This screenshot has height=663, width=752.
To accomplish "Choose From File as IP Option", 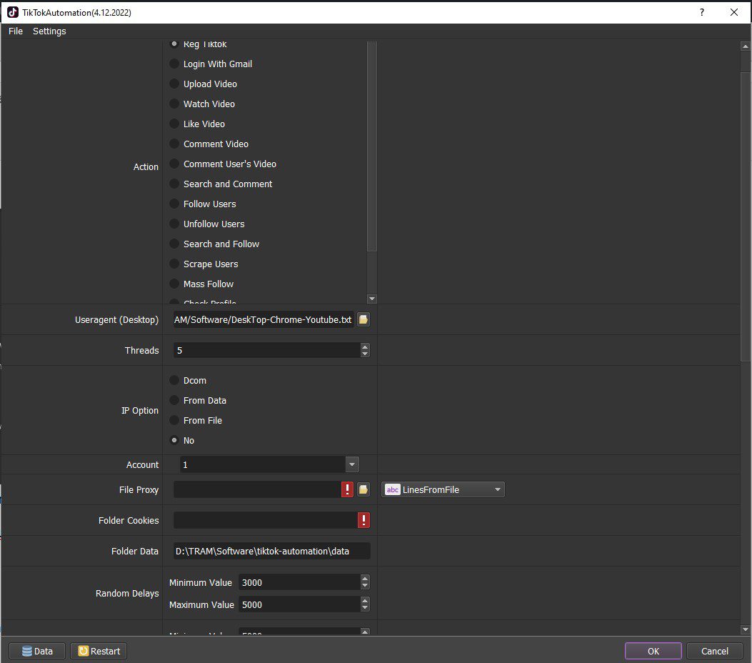I will click(196, 420).
